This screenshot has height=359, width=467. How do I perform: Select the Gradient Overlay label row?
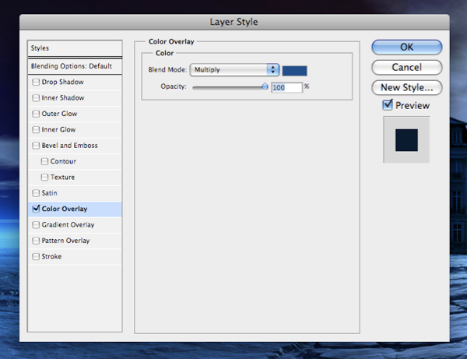click(75, 224)
